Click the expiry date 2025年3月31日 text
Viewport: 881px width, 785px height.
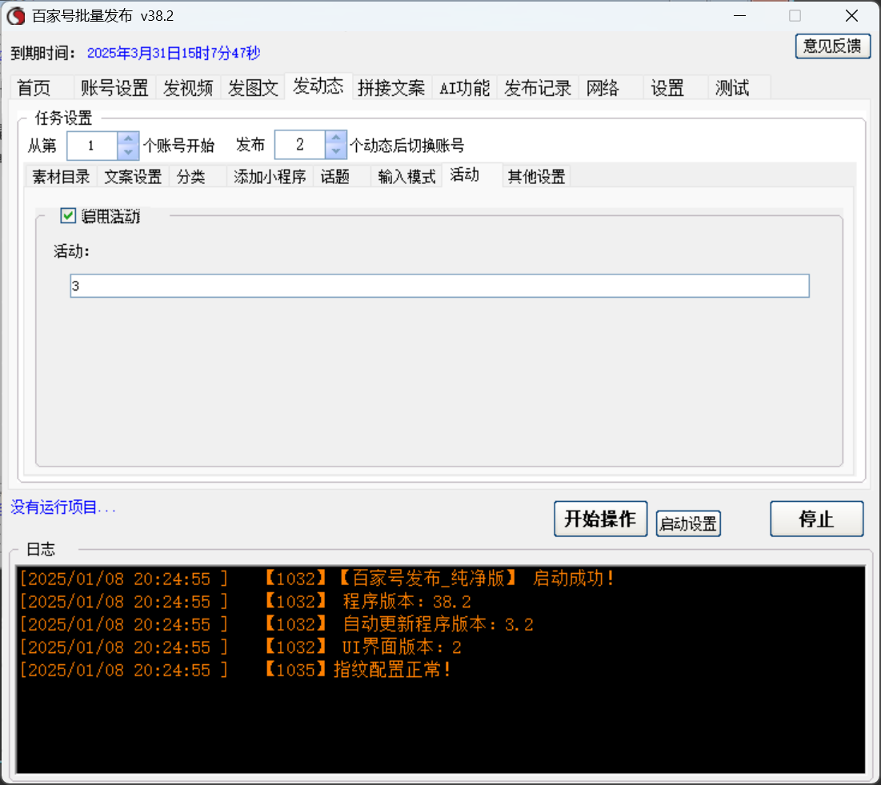click(x=174, y=54)
